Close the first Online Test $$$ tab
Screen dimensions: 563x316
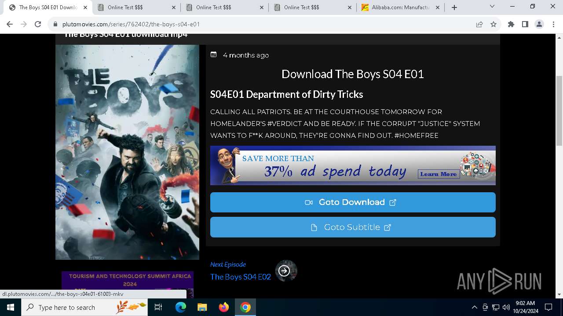(x=173, y=7)
